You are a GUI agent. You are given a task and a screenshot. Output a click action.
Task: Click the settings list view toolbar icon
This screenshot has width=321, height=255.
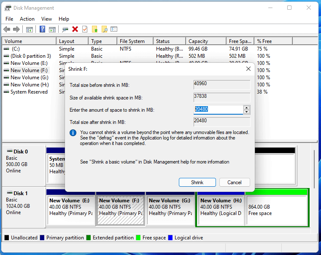114,29
